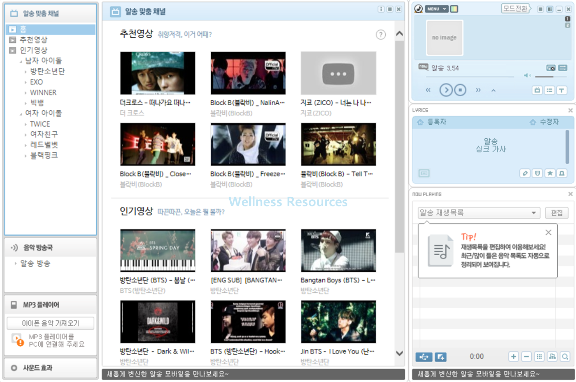The width and height of the screenshot is (576, 382).
Task: Click the 블락비(BlockB) artist link under NalinA video
Action: pyautogui.click(x=231, y=113)
